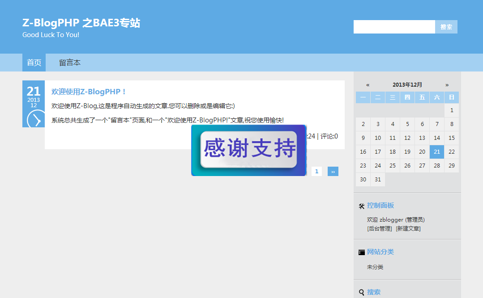The image size is (483, 298).
Task: Click the 欢迎 zblogger (管理员) greeting
Action: (x=396, y=219)
